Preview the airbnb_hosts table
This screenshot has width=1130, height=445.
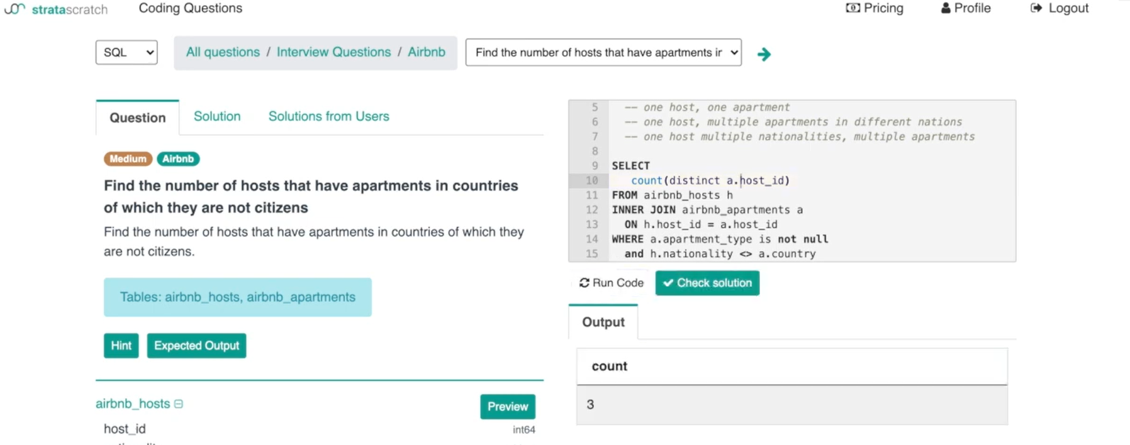point(507,407)
